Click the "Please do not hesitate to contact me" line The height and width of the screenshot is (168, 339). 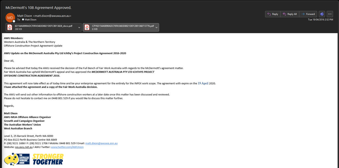click(x=63, y=98)
